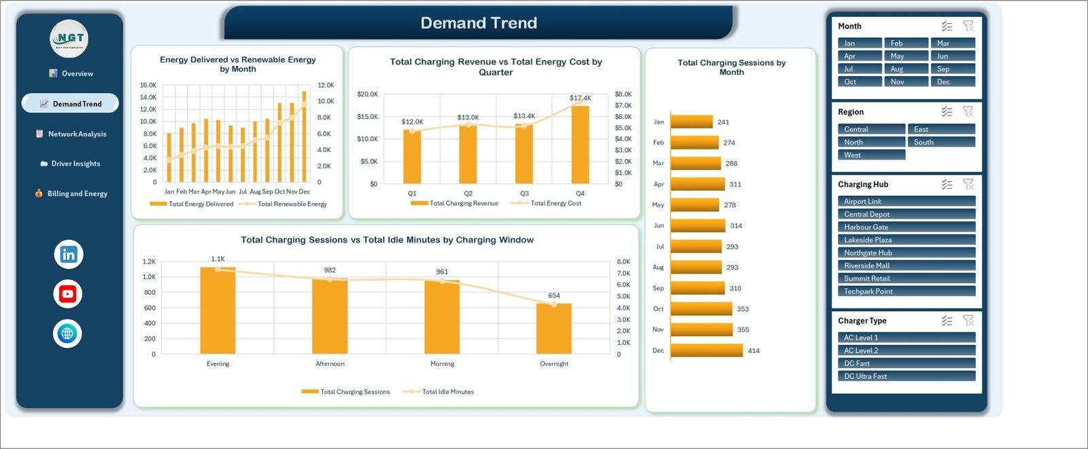Filter by Feb in the Month slicer
This screenshot has height=449, width=1088.
pos(906,43)
